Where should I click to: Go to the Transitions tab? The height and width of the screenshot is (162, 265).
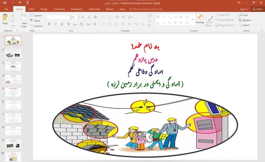pos(59,9)
